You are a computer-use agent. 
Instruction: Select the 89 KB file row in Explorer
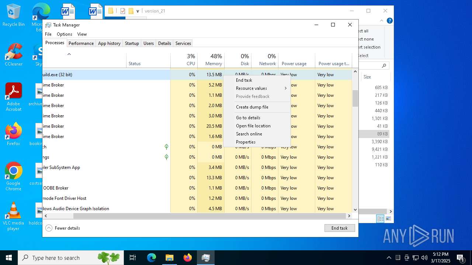coord(375,134)
